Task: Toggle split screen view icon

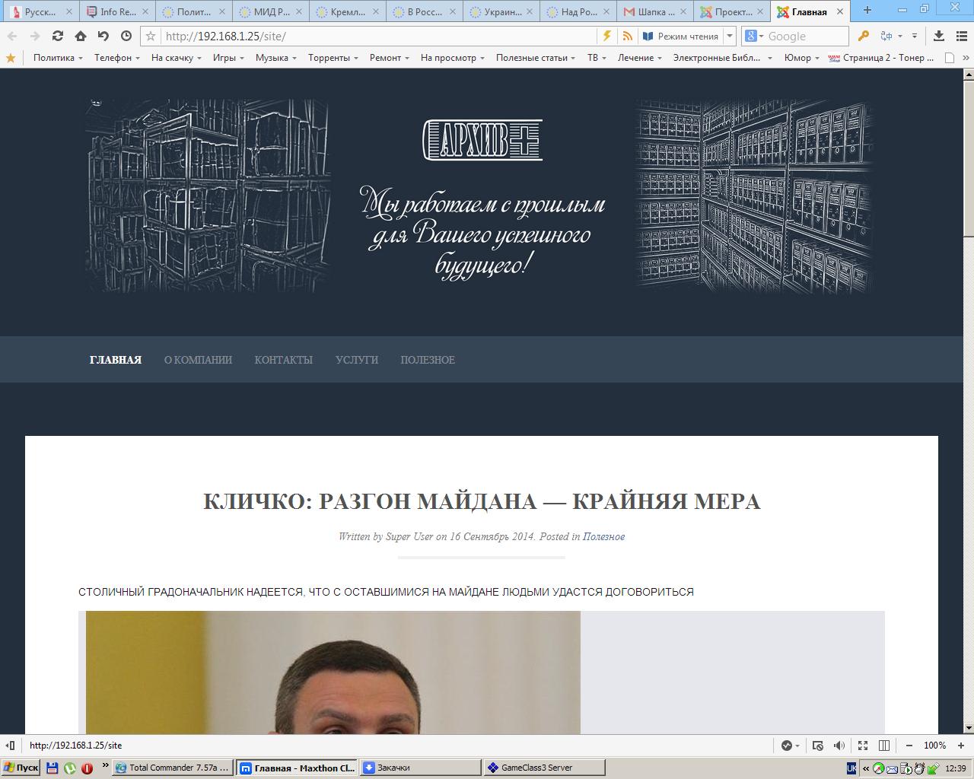Action: 884,746
